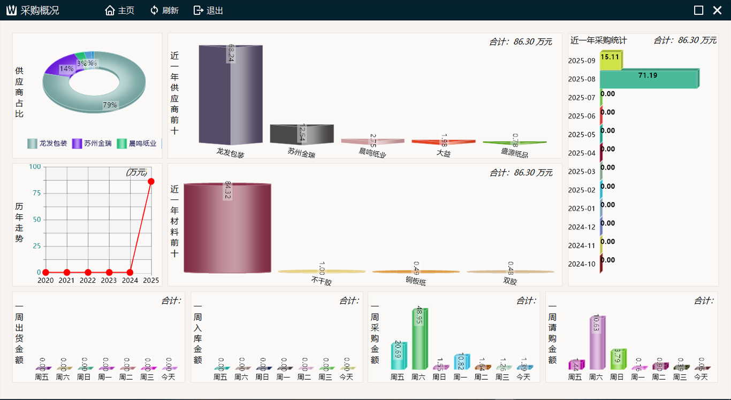Screen dimensions: 731x400
Task: Click the 刷新 refresh icon
Action: [x=155, y=11]
